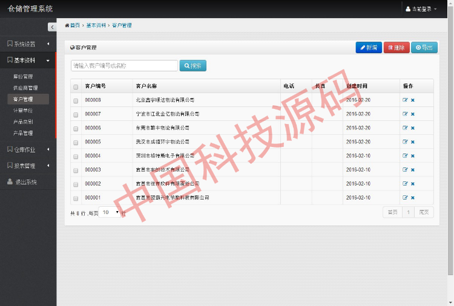
Task: Check the checkbox for row 000006
Action: (x=76, y=128)
